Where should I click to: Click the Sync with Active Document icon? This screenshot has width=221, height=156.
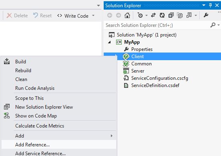point(153,15)
